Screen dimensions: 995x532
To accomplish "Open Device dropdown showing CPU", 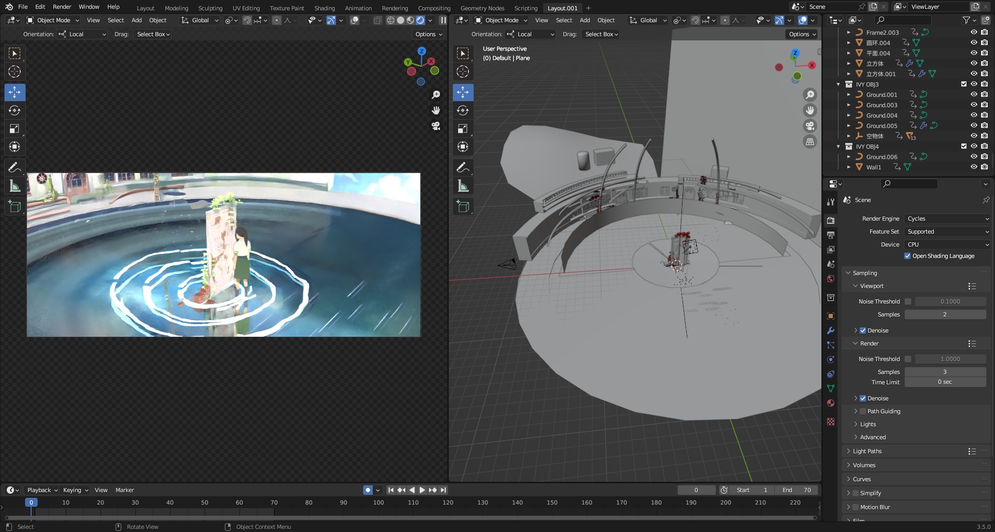I will coord(947,245).
